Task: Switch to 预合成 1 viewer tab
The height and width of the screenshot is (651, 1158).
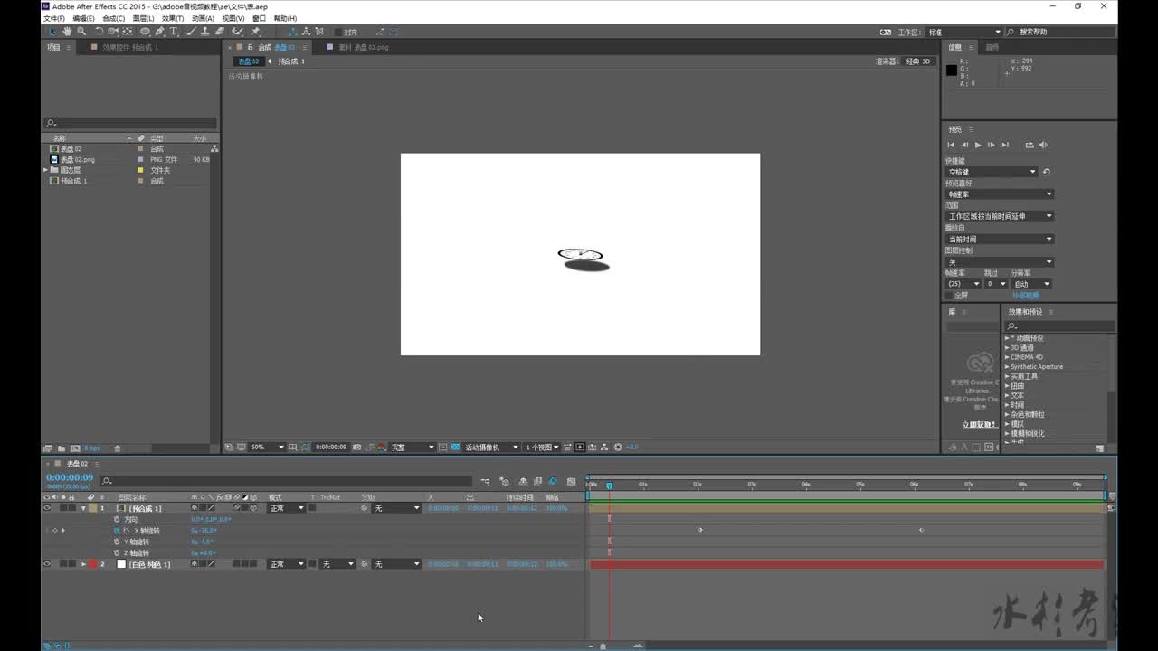Action: point(291,61)
